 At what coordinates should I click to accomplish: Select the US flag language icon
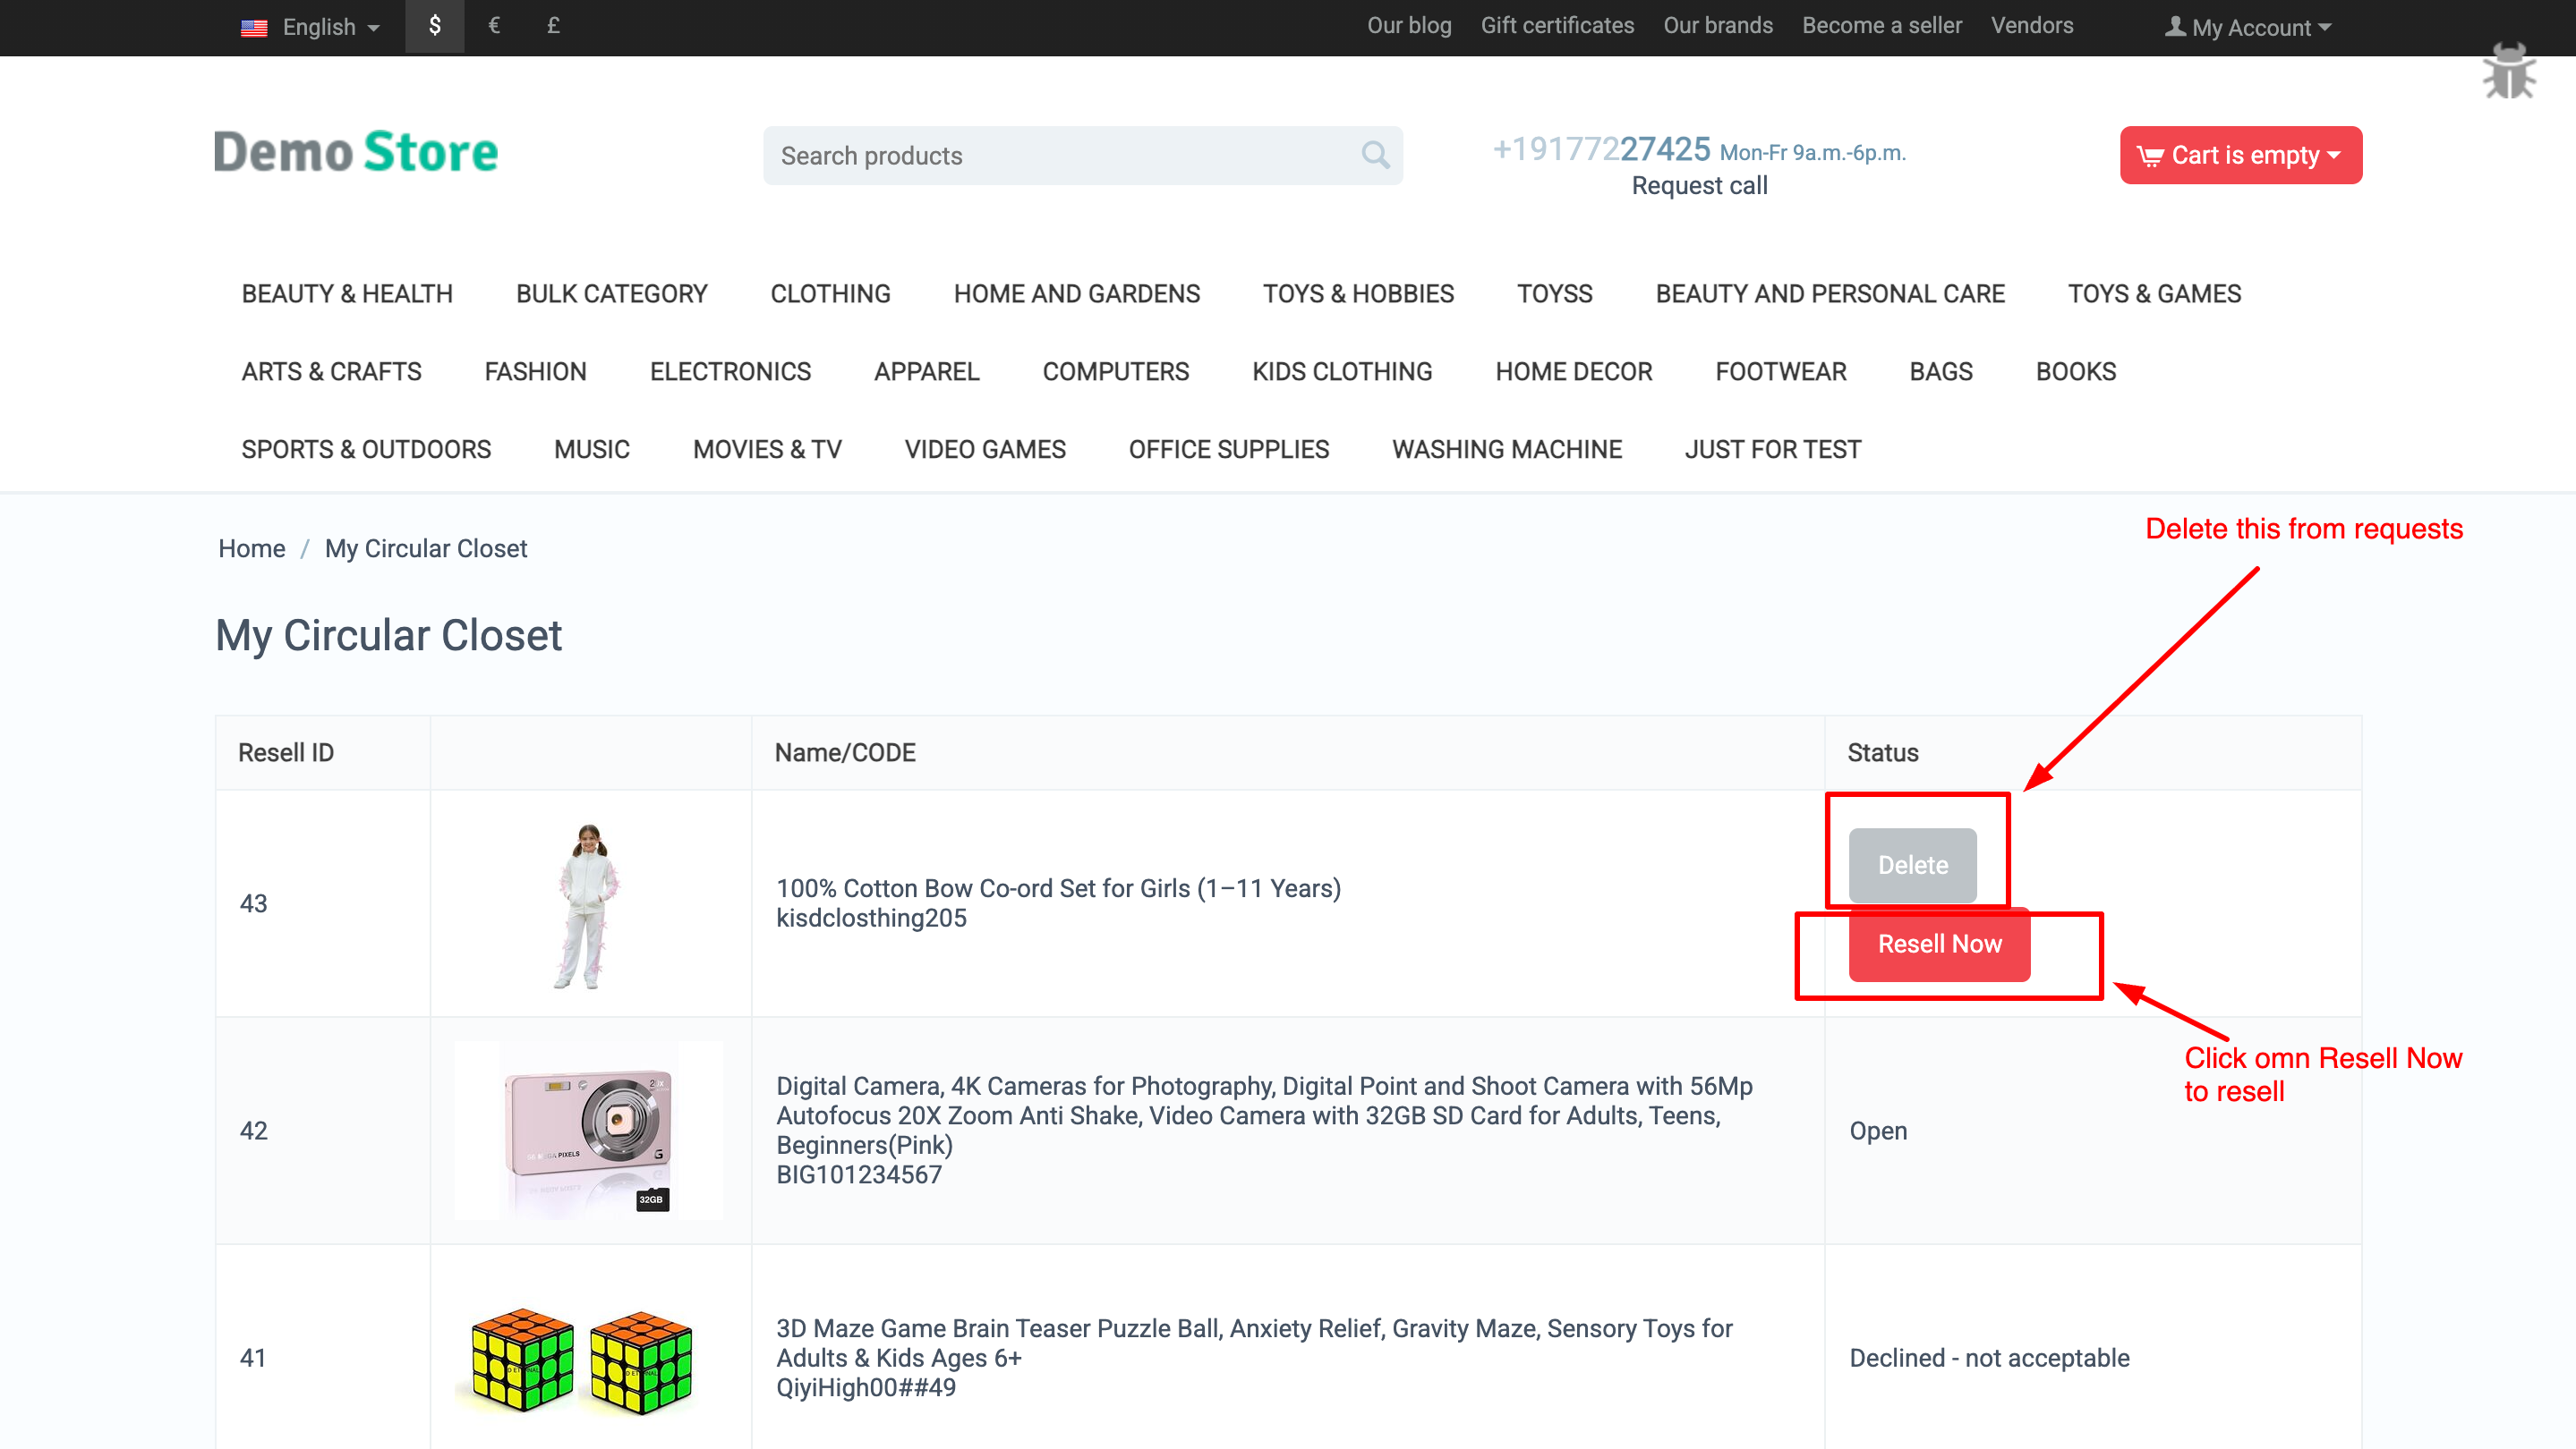tap(255, 27)
